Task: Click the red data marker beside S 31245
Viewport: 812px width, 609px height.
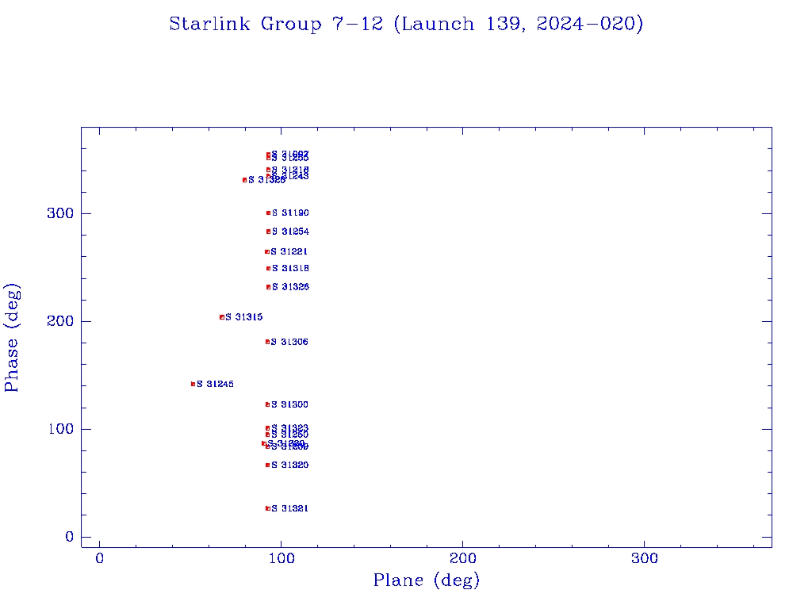Action: pyautogui.click(x=193, y=385)
